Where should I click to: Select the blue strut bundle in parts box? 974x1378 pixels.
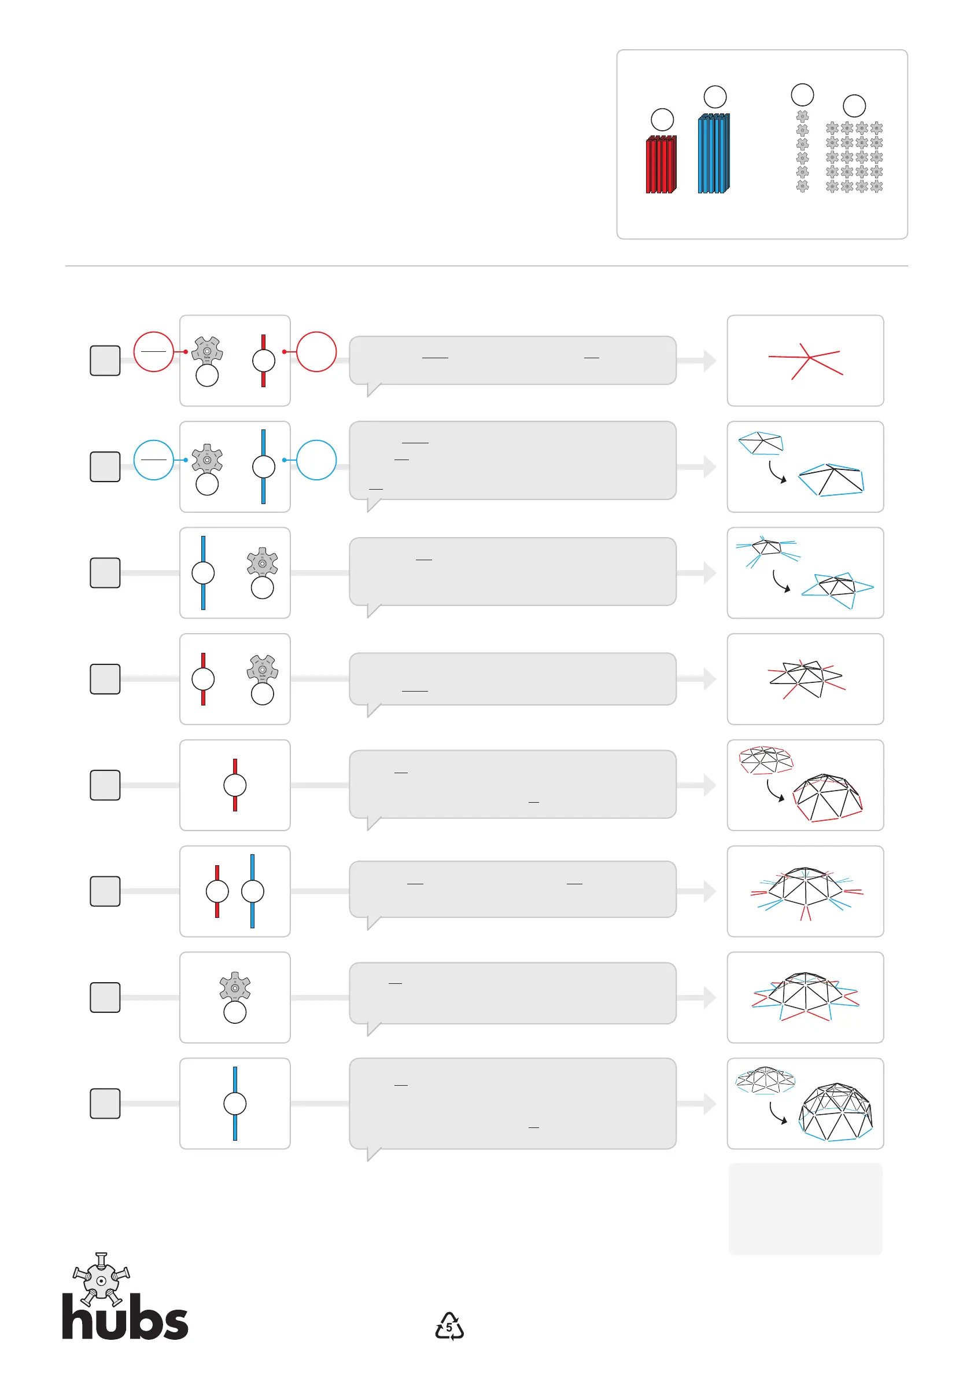pos(714,153)
